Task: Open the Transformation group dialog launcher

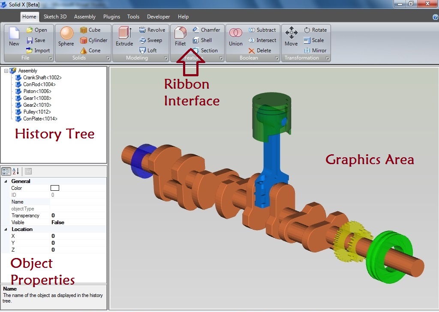Action: [x=327, y=58]
